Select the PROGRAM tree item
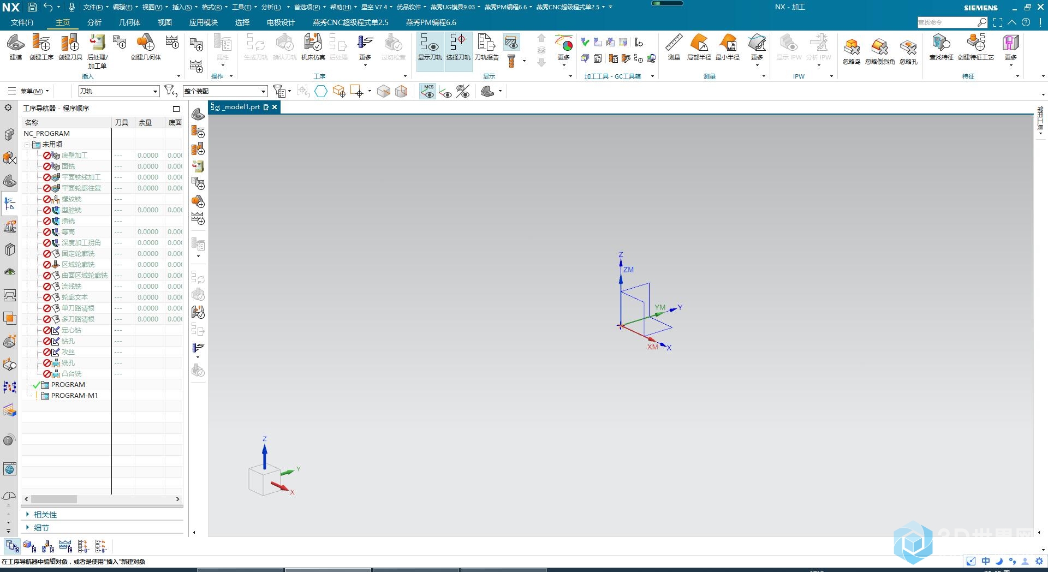The width and height of the screenshot is (1048, 572). (68, 385)
